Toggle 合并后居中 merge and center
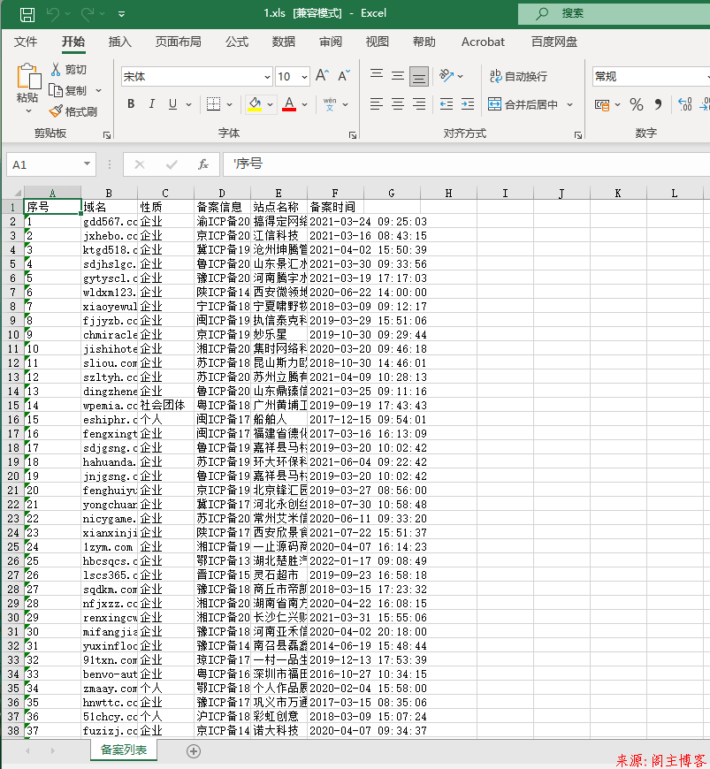The height and width of the screenshot is (769, 710). [527, 103]
